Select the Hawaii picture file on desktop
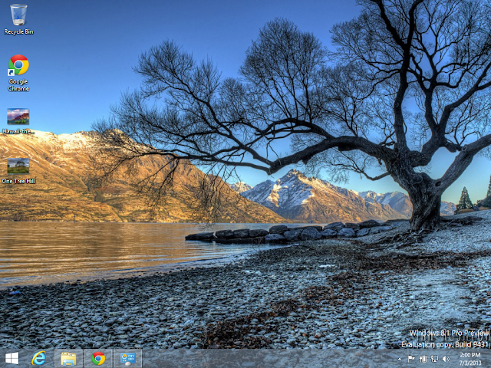491x368 pixels. click(18, 121)
